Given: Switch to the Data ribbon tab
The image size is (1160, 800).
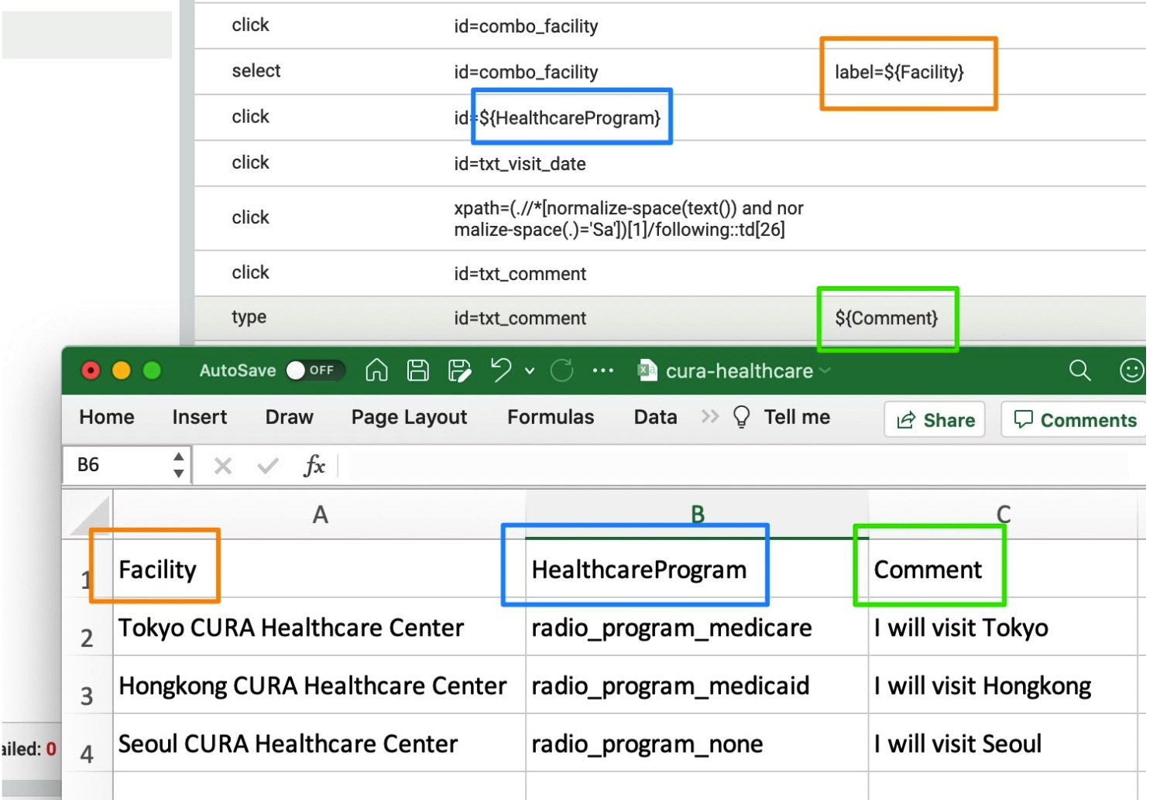Looking at the screenshot, I should coord(654,416).
